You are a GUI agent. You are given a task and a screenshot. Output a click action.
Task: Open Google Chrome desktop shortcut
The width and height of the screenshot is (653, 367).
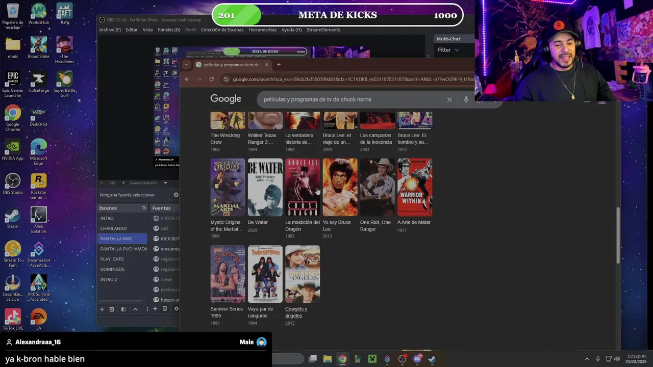point(13,118)
